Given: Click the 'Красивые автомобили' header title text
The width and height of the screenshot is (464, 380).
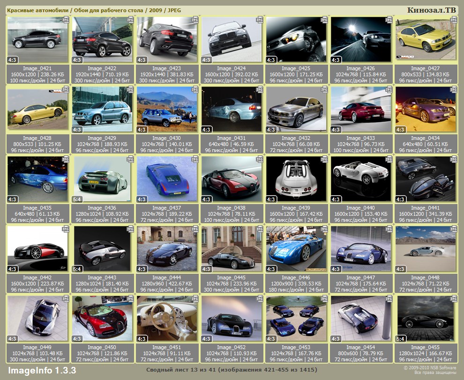Looking at the screenshot, I should [x=37, y=10].
